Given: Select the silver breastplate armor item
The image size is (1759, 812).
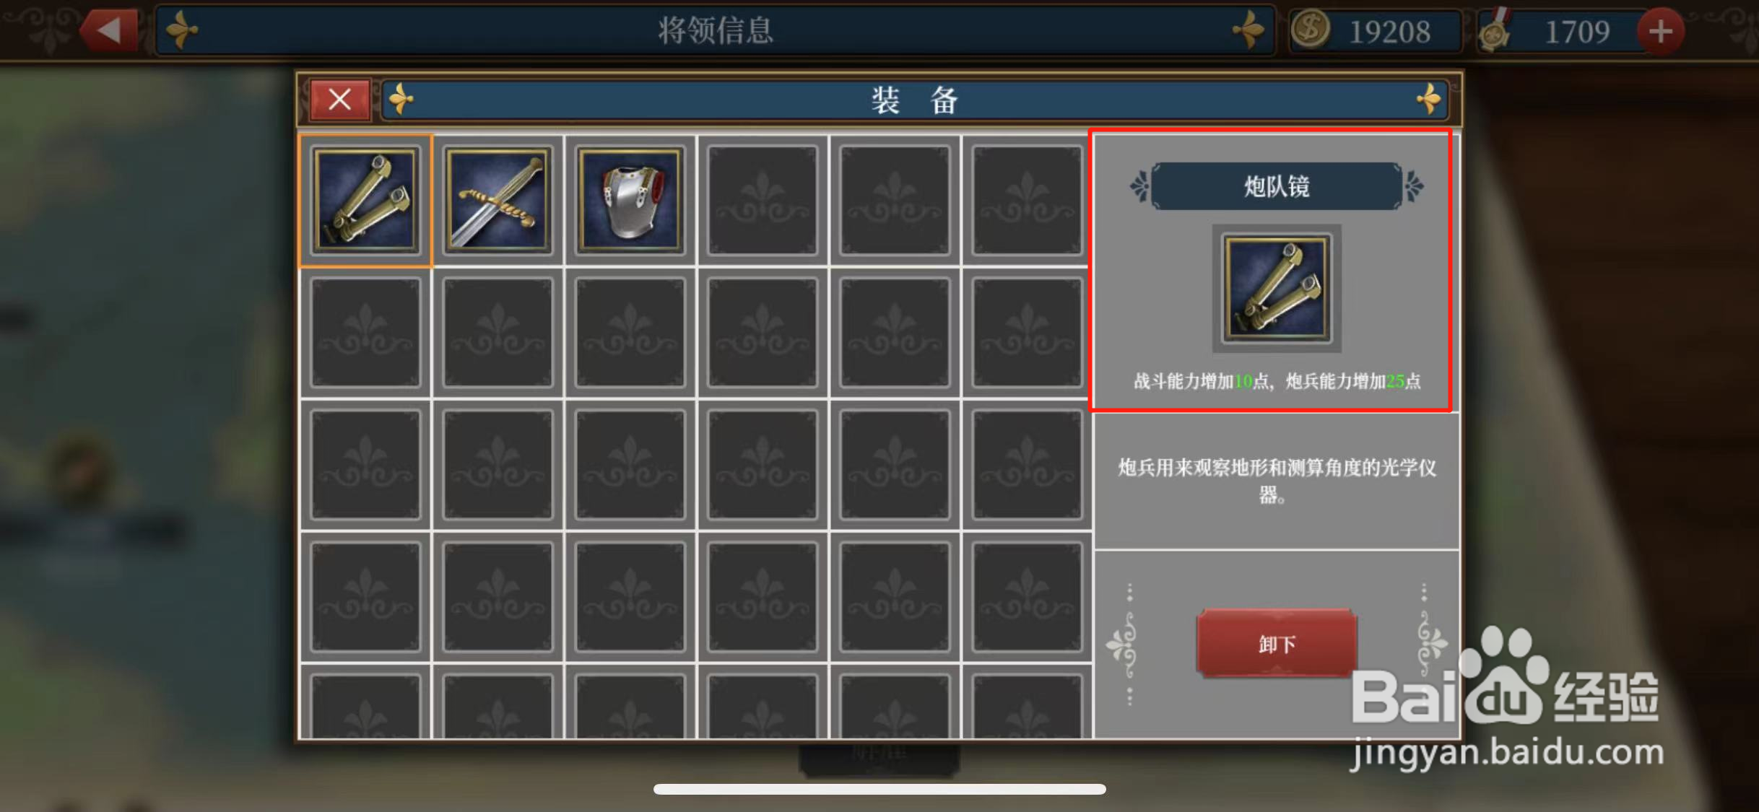Looking at the screenshot, I should coord(630,200).
